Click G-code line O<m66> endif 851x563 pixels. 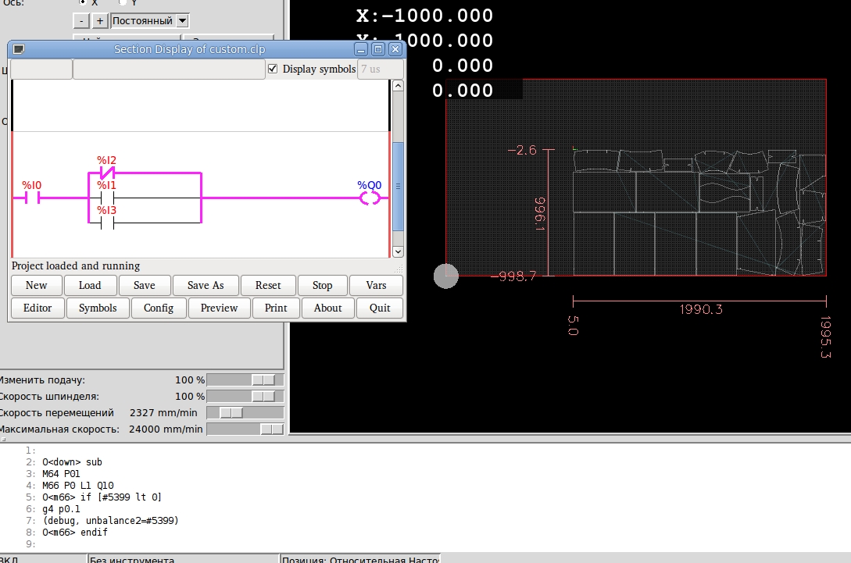click(75, 533)
